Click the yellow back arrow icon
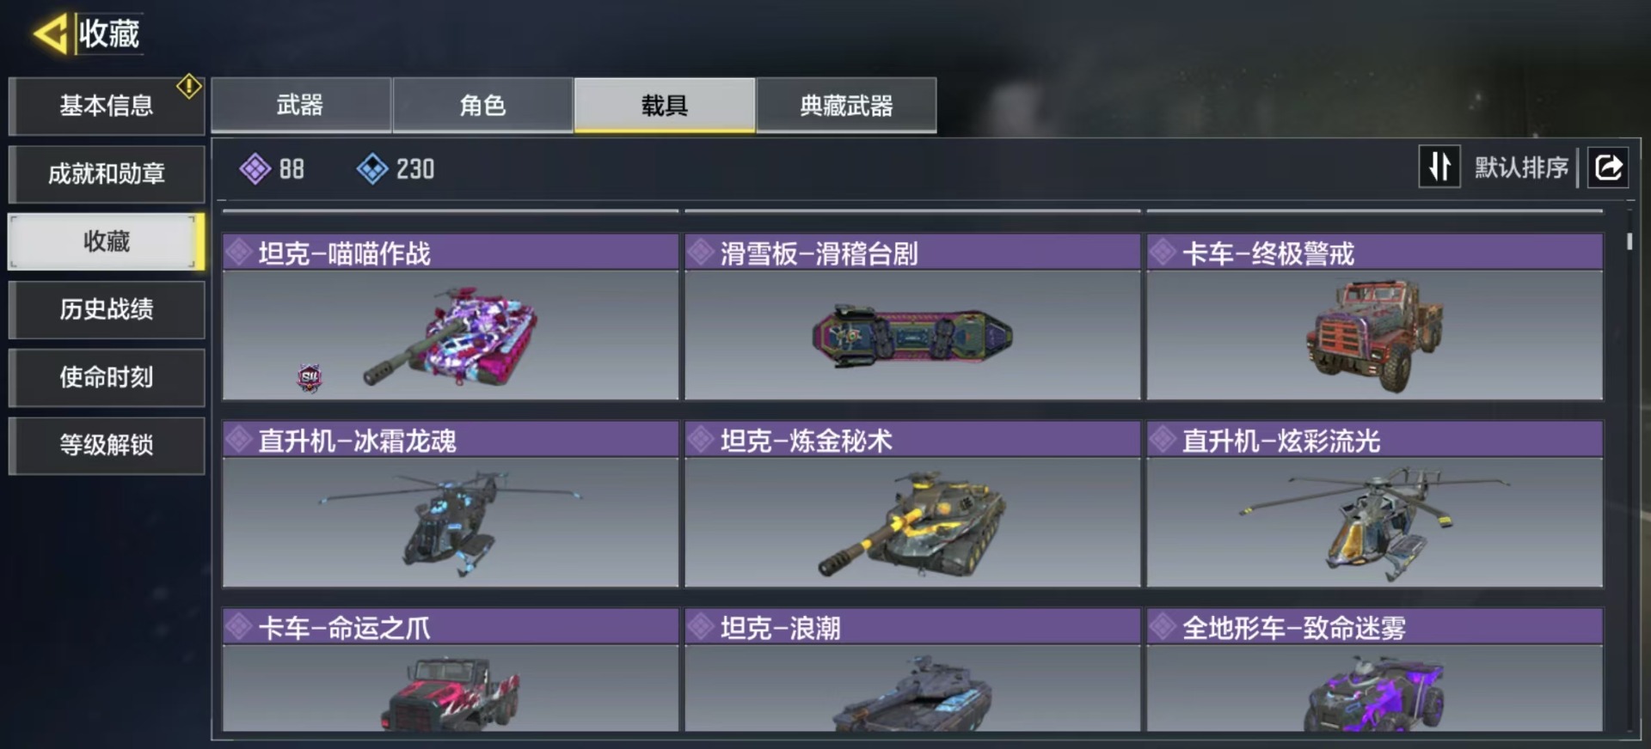1651x749 pixels. (51, 34)
